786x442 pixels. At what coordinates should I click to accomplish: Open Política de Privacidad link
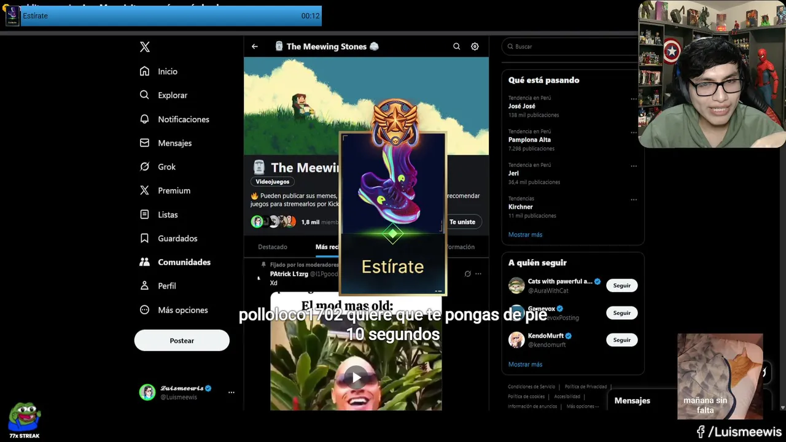click(x=586, y=387)
